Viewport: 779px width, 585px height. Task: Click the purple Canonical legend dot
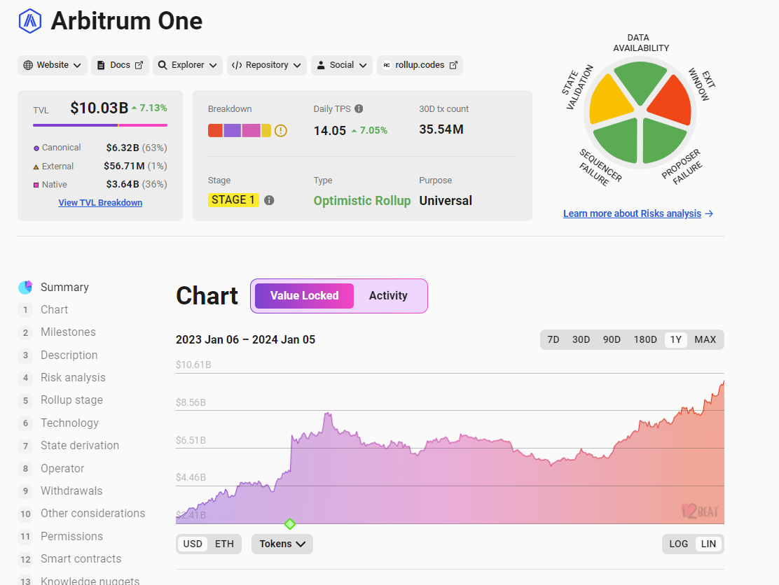36,148
